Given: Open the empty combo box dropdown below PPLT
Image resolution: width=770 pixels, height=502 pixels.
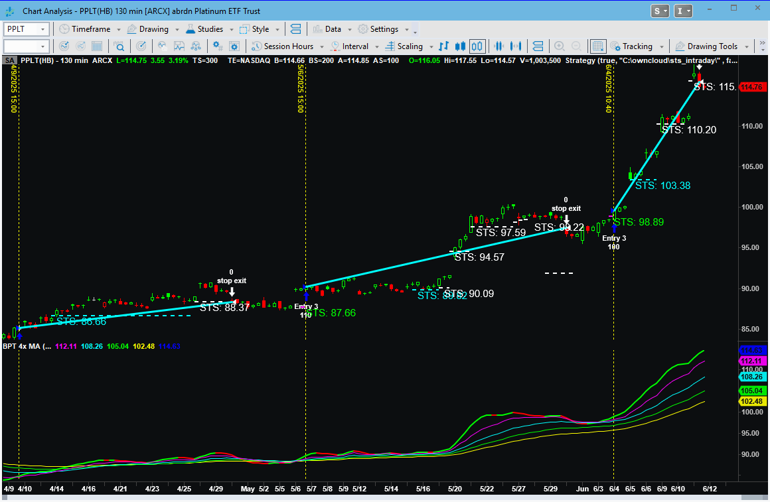Looking at the screenshot, I should [x=42, y=46].
